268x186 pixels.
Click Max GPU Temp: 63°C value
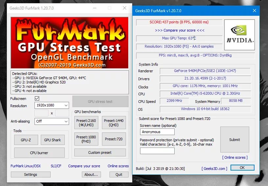[x=179, y=38]
